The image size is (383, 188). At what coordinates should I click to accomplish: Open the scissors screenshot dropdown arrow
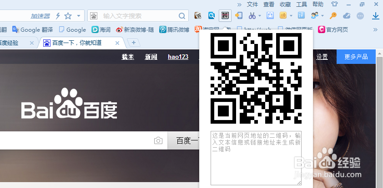click(260, 16)
